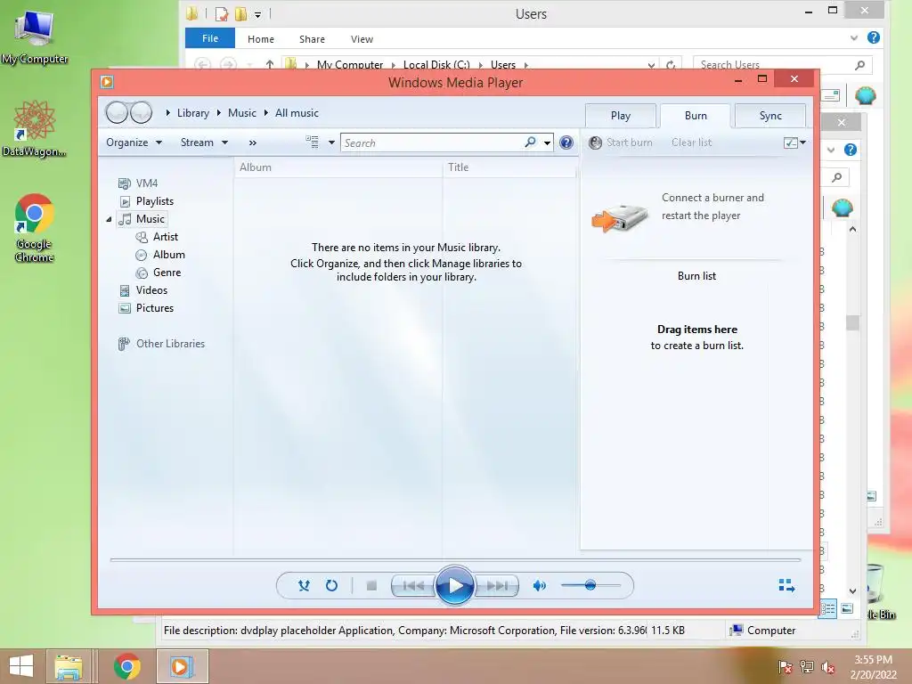Click Up arrow in Users window

269,64
